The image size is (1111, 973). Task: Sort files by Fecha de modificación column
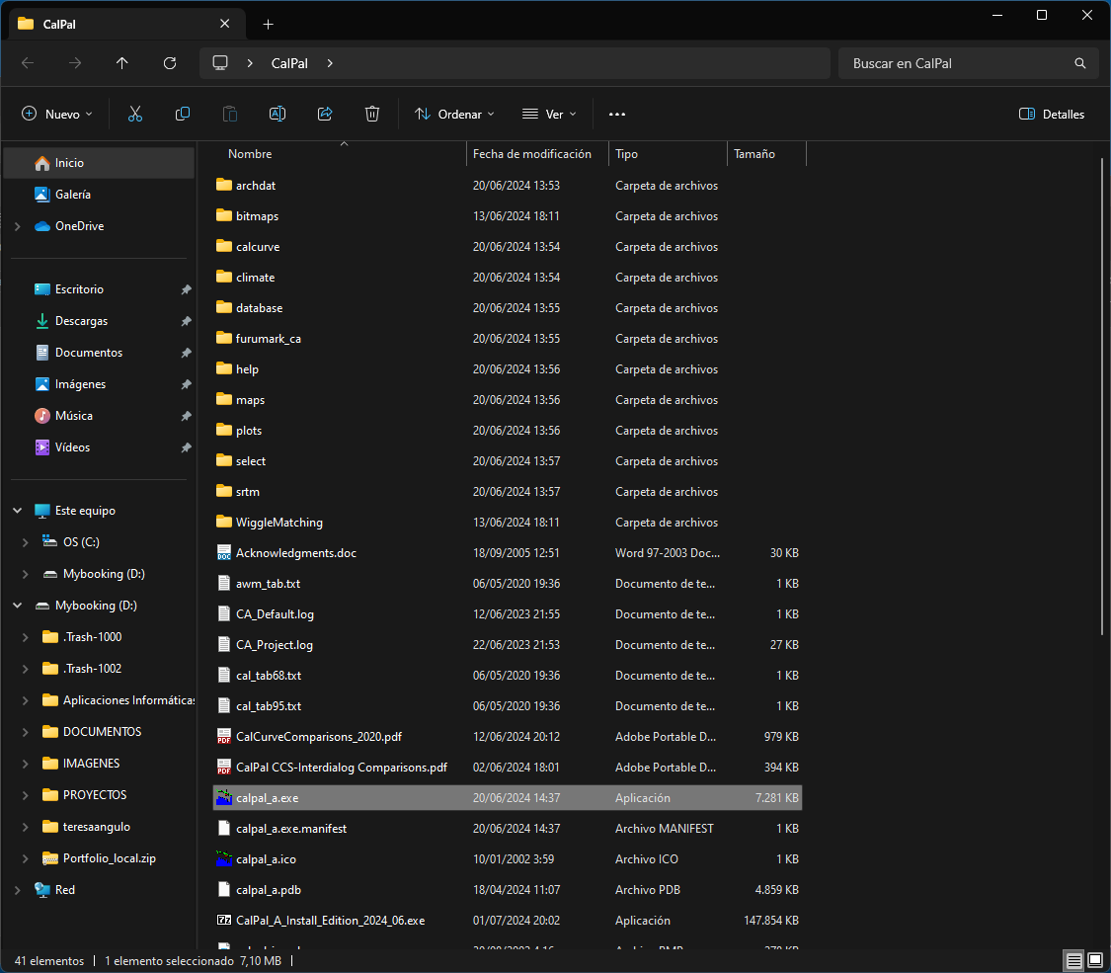pos(532,154)
